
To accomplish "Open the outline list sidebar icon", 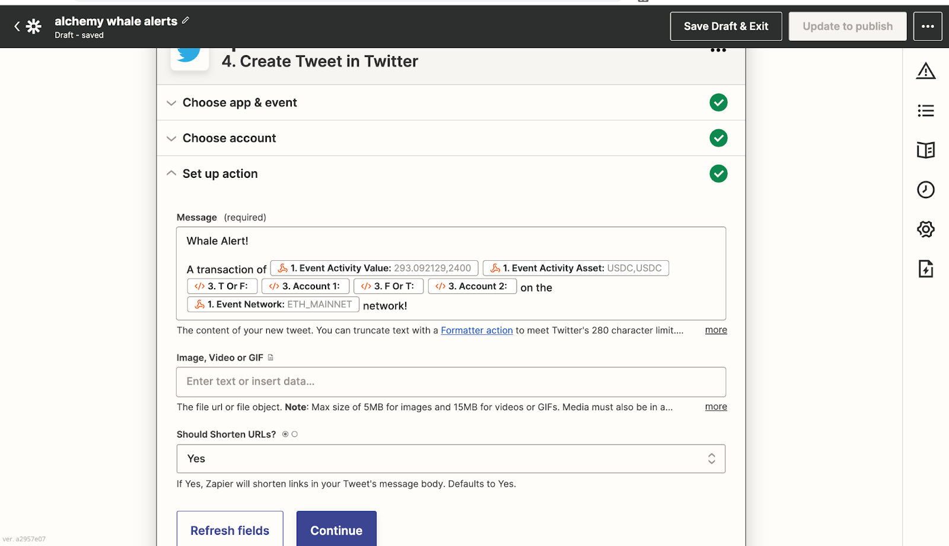I will click(x=925, y=111).
